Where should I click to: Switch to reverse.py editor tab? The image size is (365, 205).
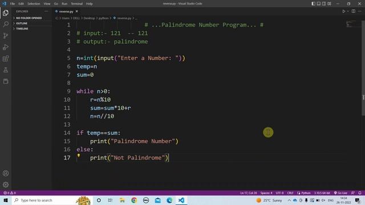coord(66,11)
